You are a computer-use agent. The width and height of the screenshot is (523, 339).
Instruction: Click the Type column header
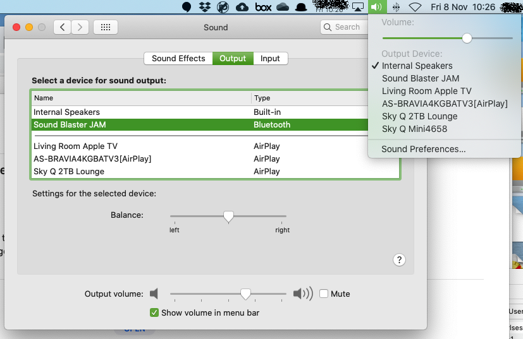coord(309,98)
